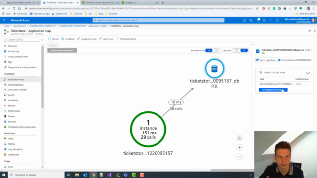Open Smart Detection
Image resolution: width=317 pixels, height=178 pixels.
(16, 85)
